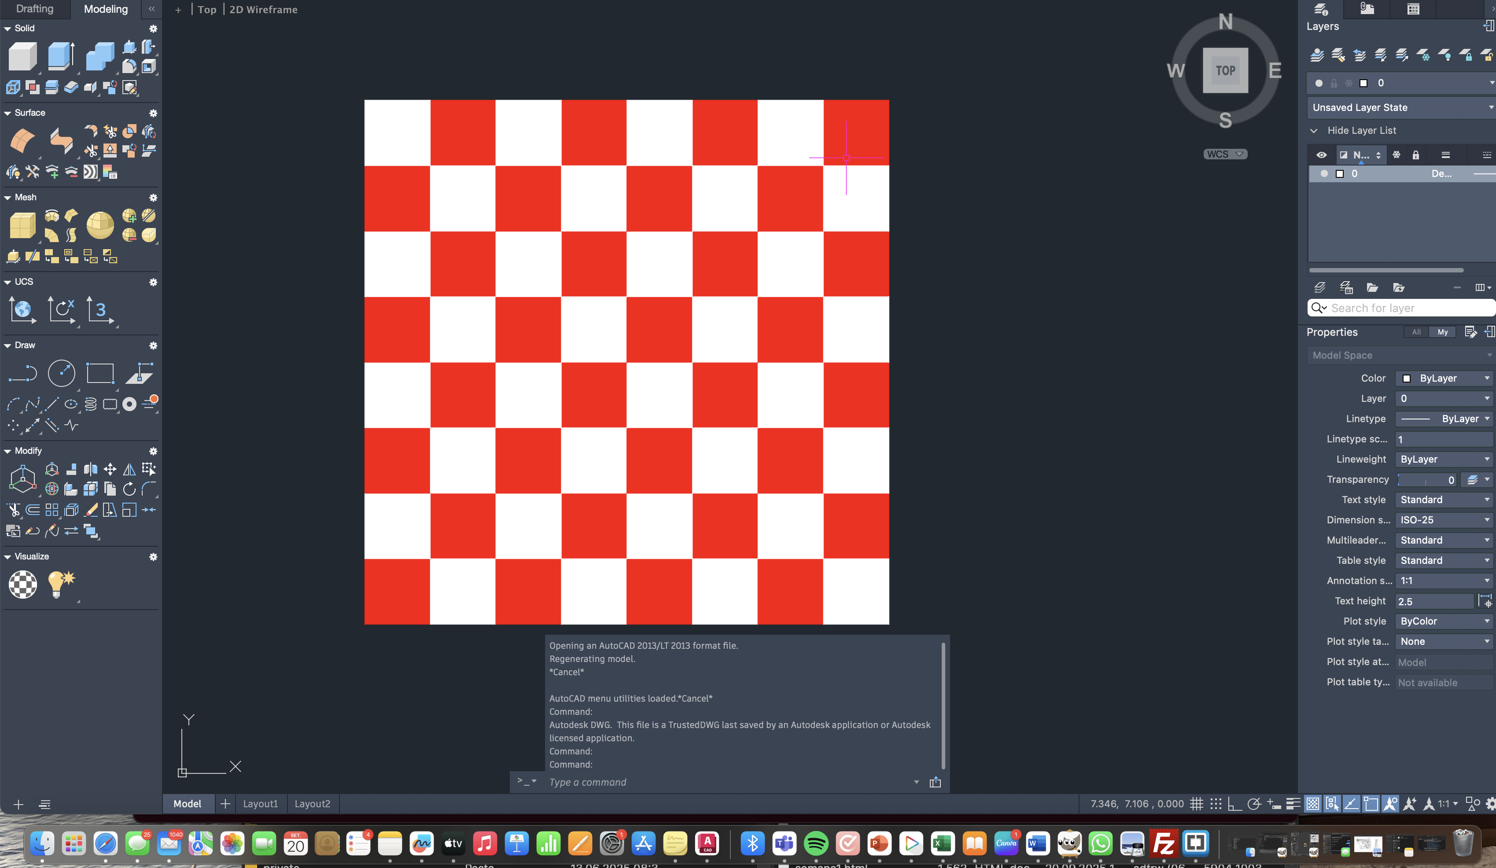
Task: Click the Transparency slider
Action: (x=1425, y=480)
